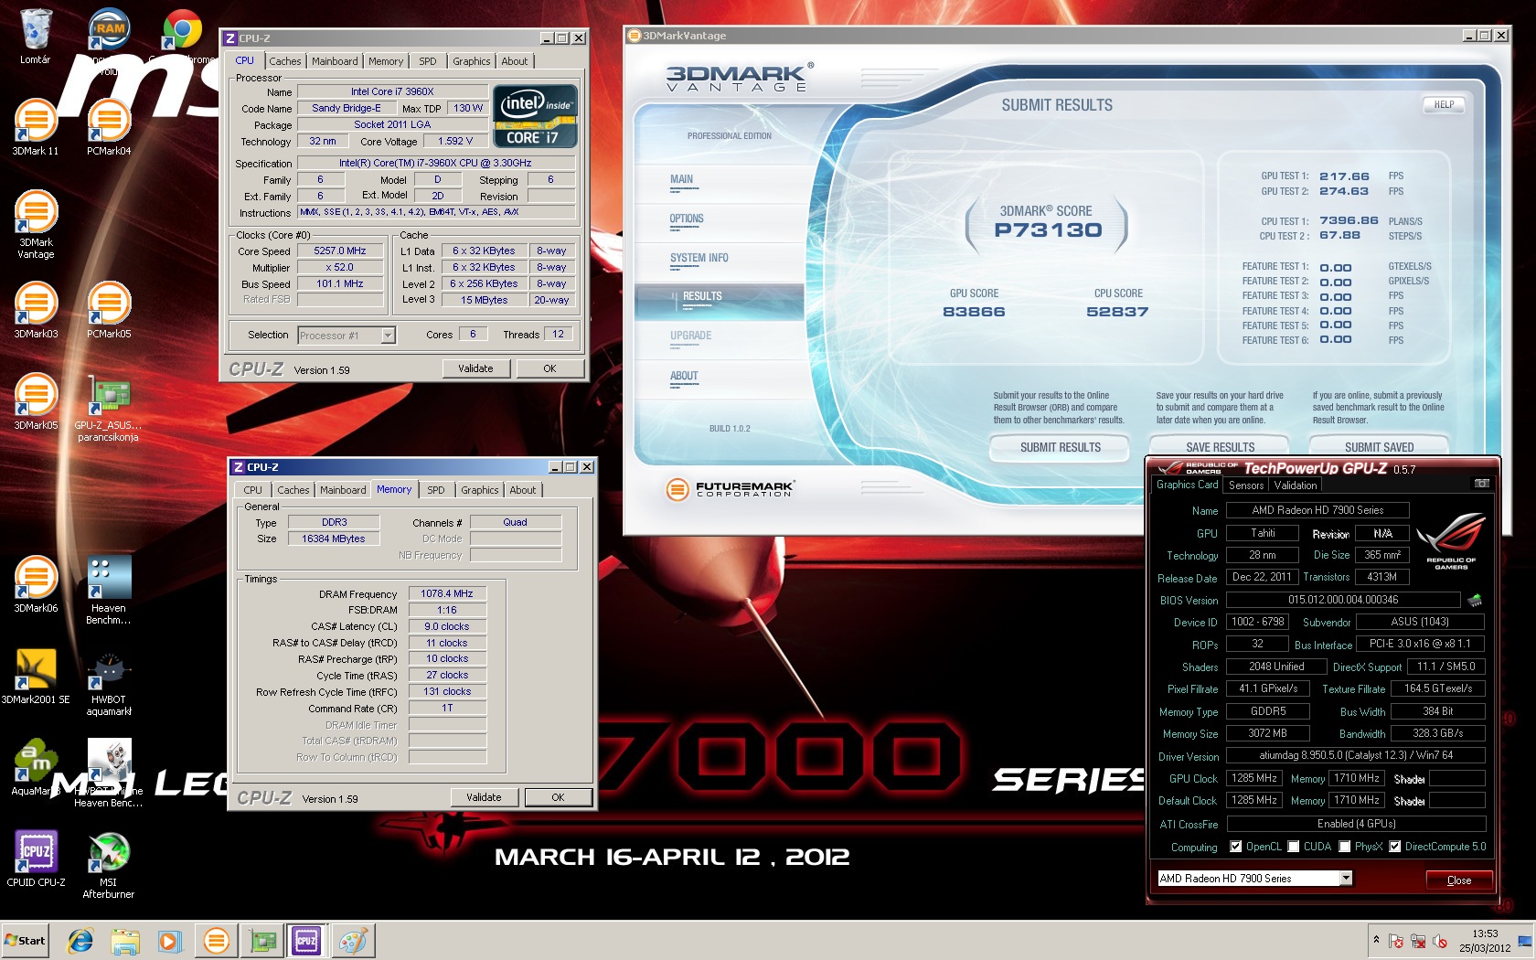Switch to the CPU-Z taskbar button

click(306, 941)
